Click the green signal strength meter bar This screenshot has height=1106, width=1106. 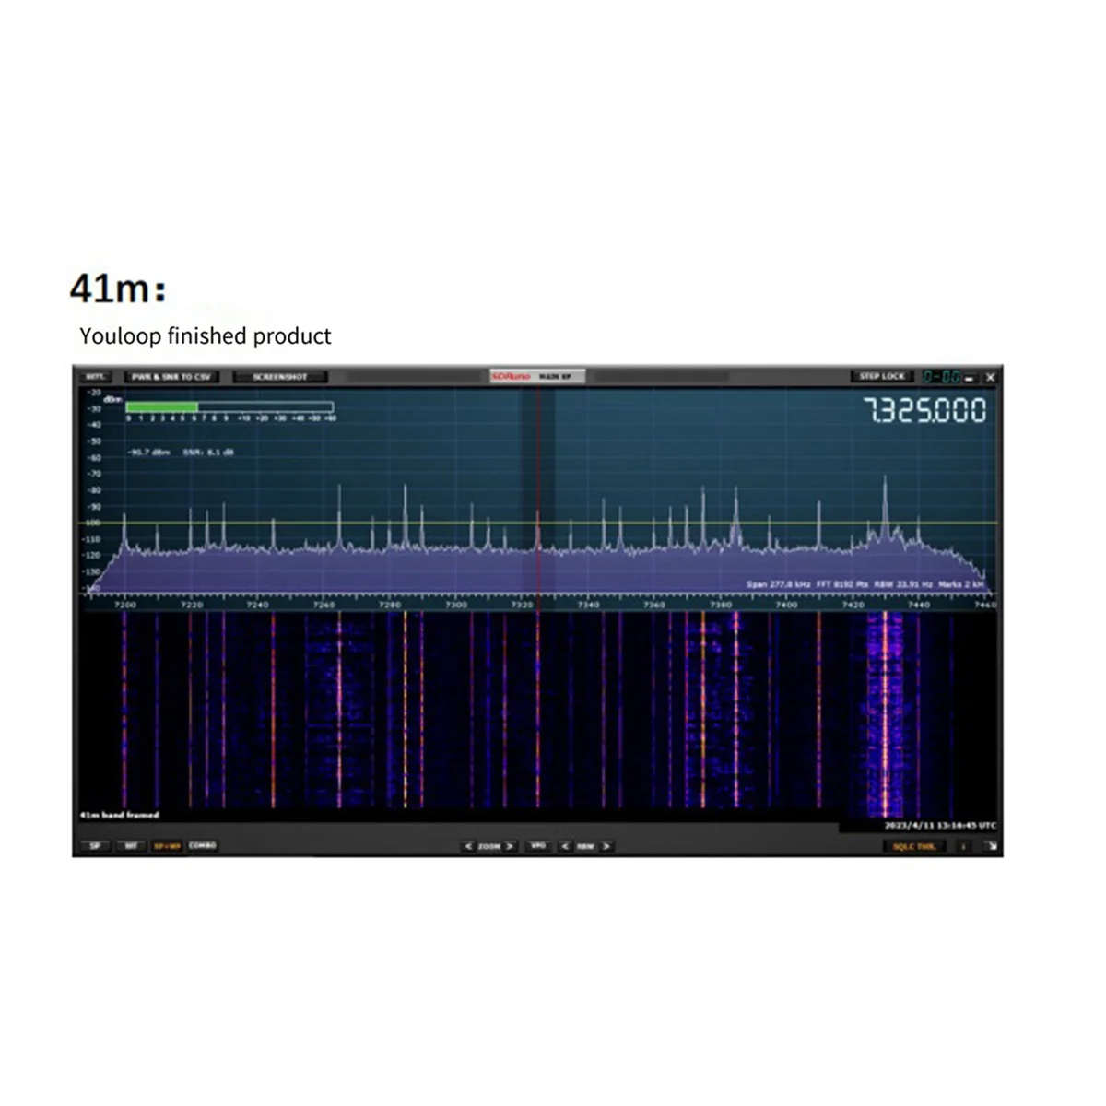click(x=162, y=406)
